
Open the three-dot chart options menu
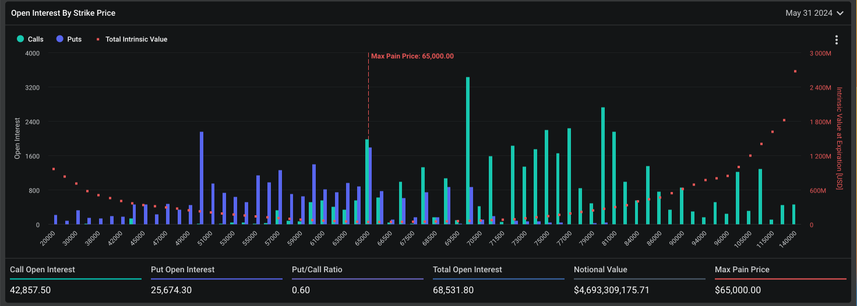coord(837,40)
